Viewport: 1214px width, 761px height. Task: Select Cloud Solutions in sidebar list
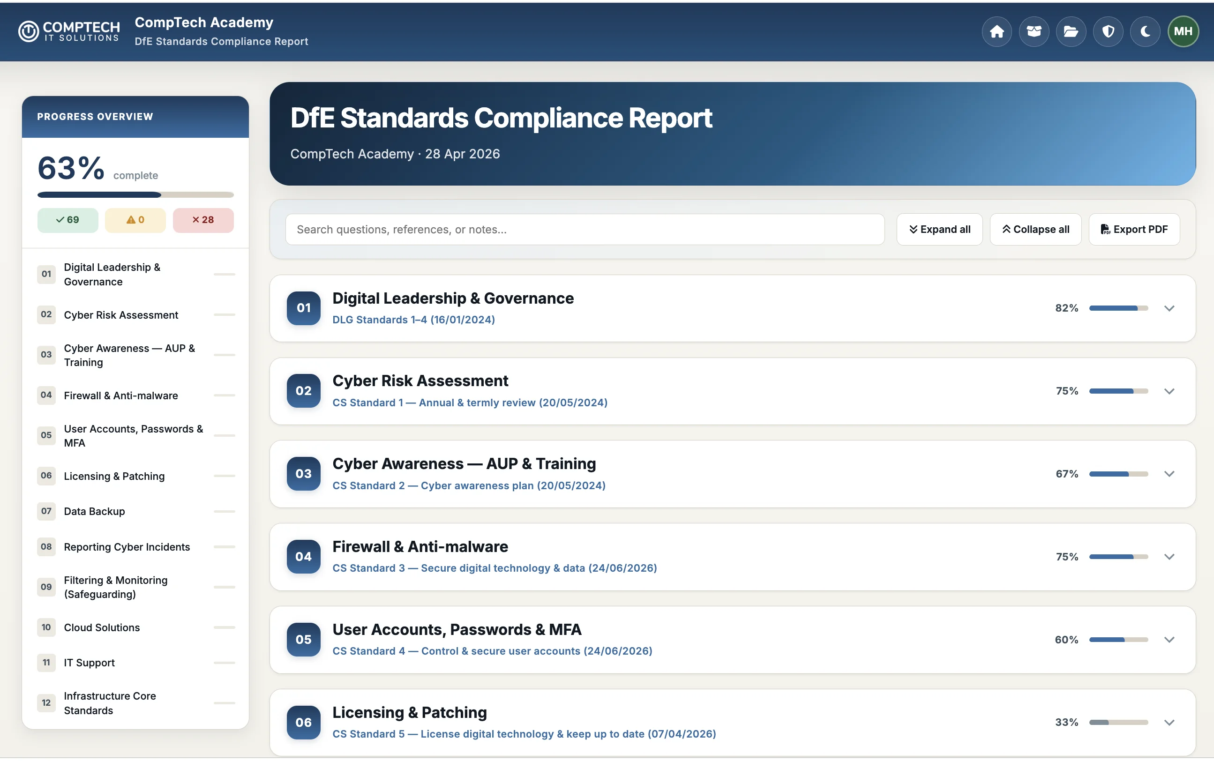click(136, 627)
